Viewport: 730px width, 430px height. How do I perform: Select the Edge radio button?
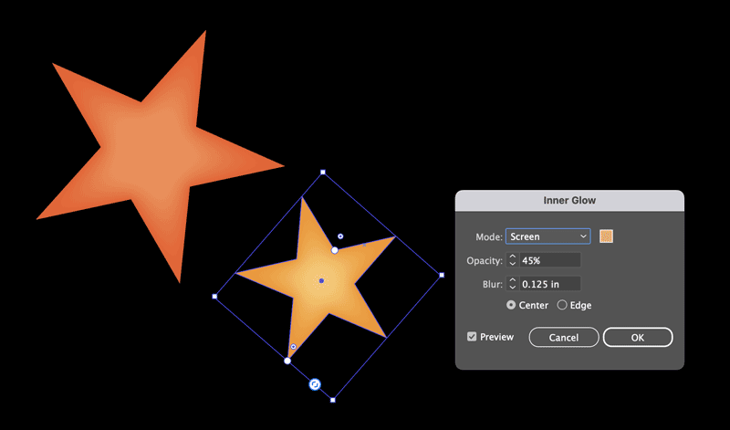click(562, 305)
